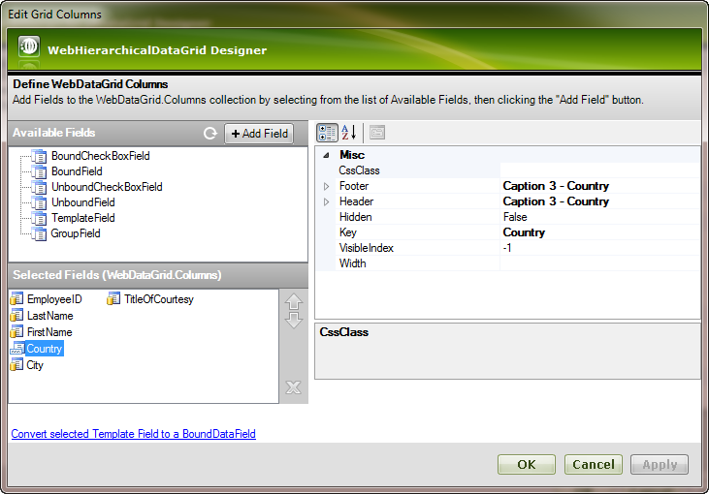Open Property Pages icon in property toolbar
The image size is (709, 494).
click(x=377, y=133)
